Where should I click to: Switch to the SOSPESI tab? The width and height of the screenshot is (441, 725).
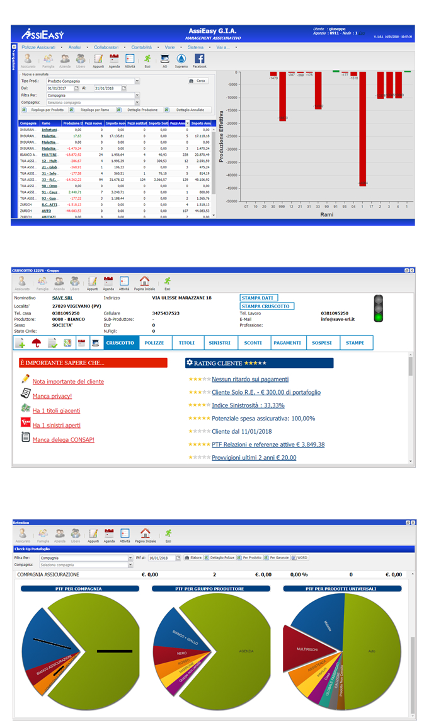click(322, 342)
